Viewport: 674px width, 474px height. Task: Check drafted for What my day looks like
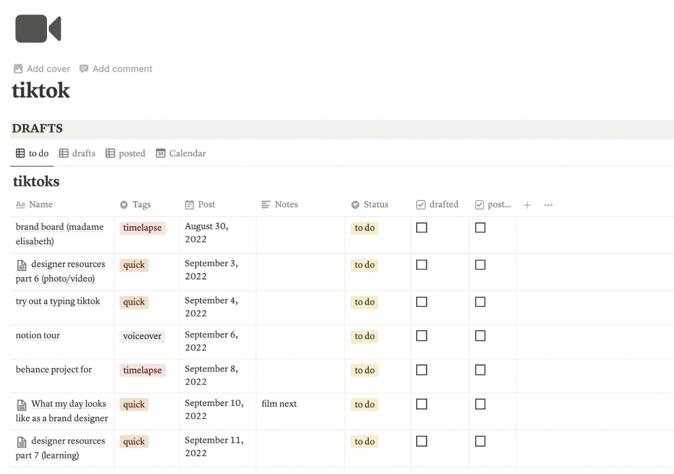click(422, 404)
